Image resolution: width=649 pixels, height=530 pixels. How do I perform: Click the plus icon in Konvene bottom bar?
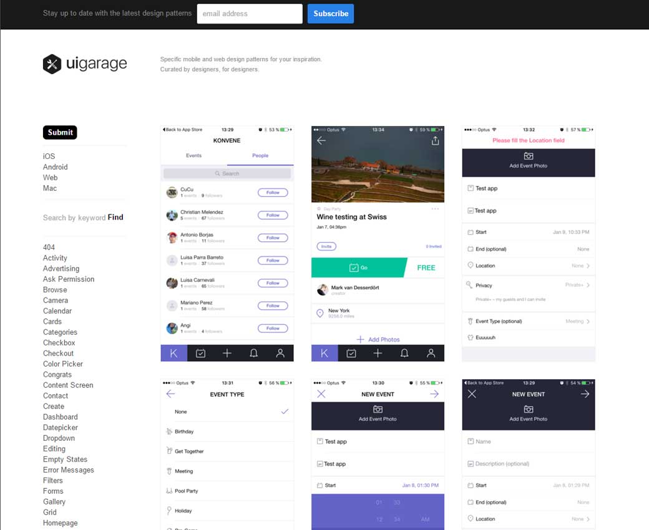click(x=227, y=353)
